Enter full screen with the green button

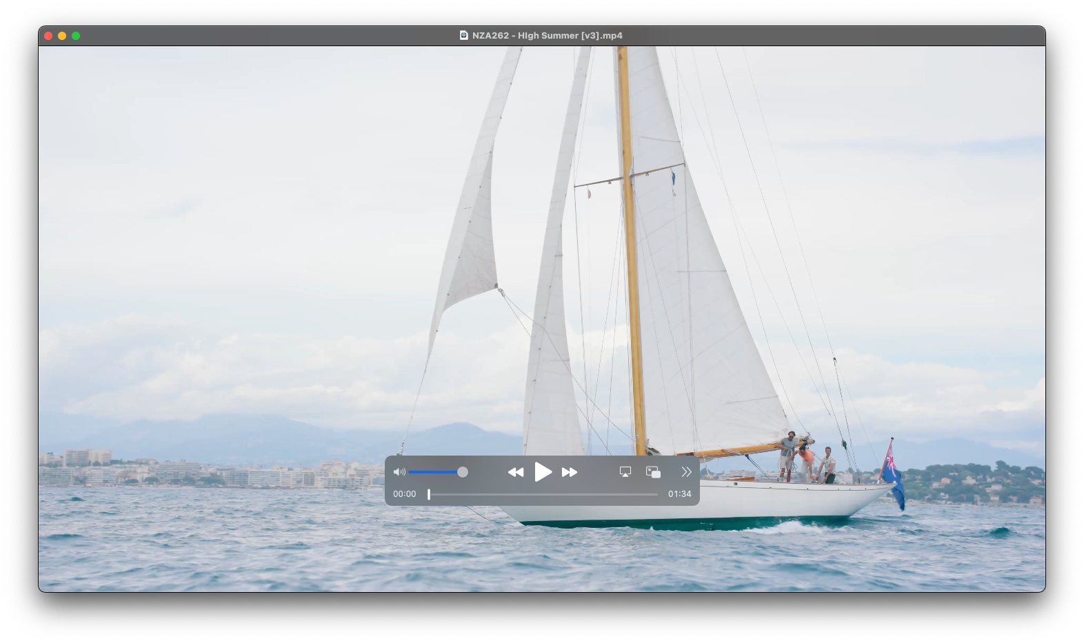pos(76,36)
